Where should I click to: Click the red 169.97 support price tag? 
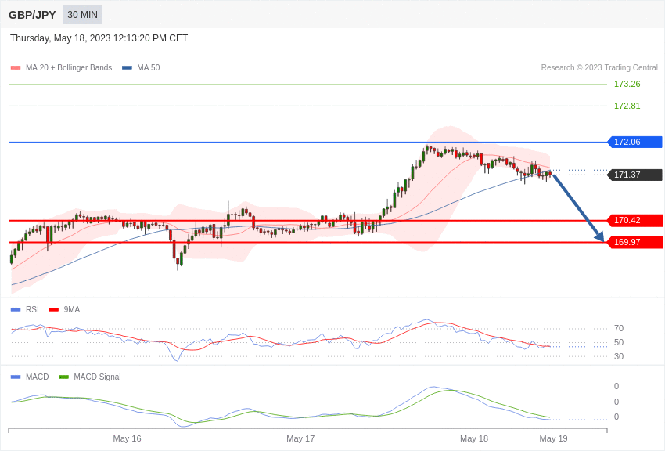point(634,242)
